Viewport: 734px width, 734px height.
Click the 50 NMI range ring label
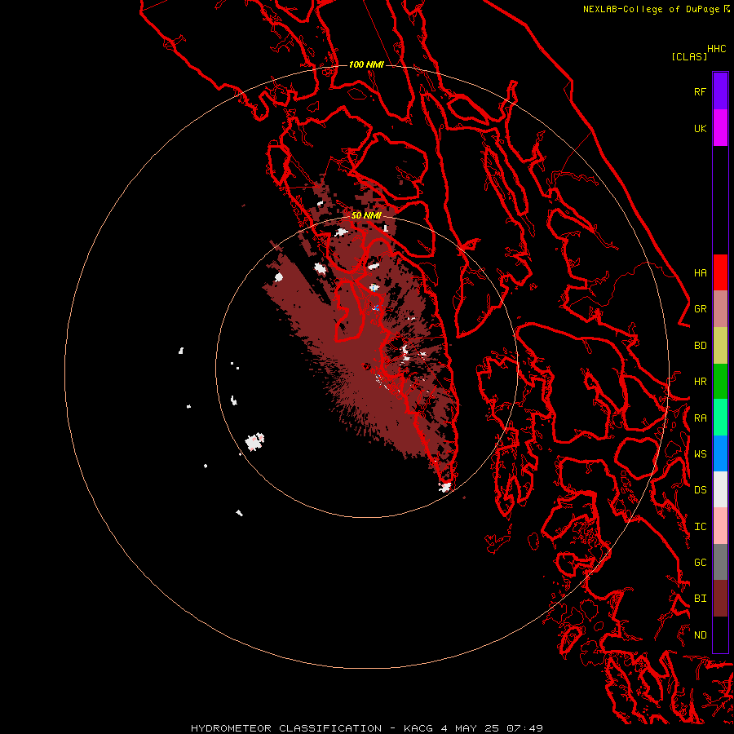(366, 215)
